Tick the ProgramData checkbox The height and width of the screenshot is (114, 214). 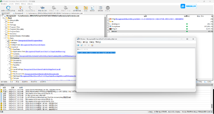6,31
